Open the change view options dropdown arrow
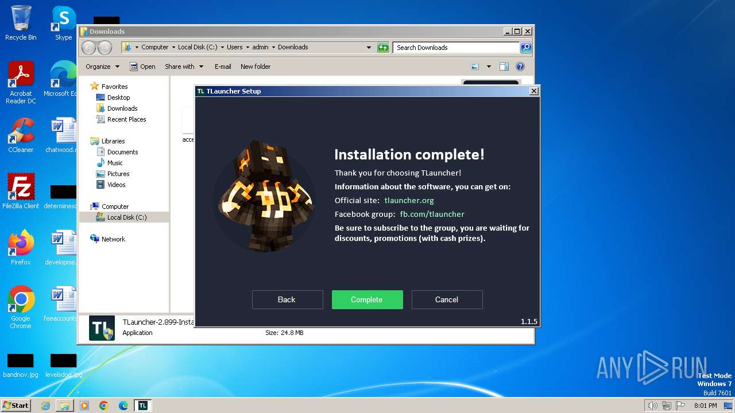 (489, 67)
